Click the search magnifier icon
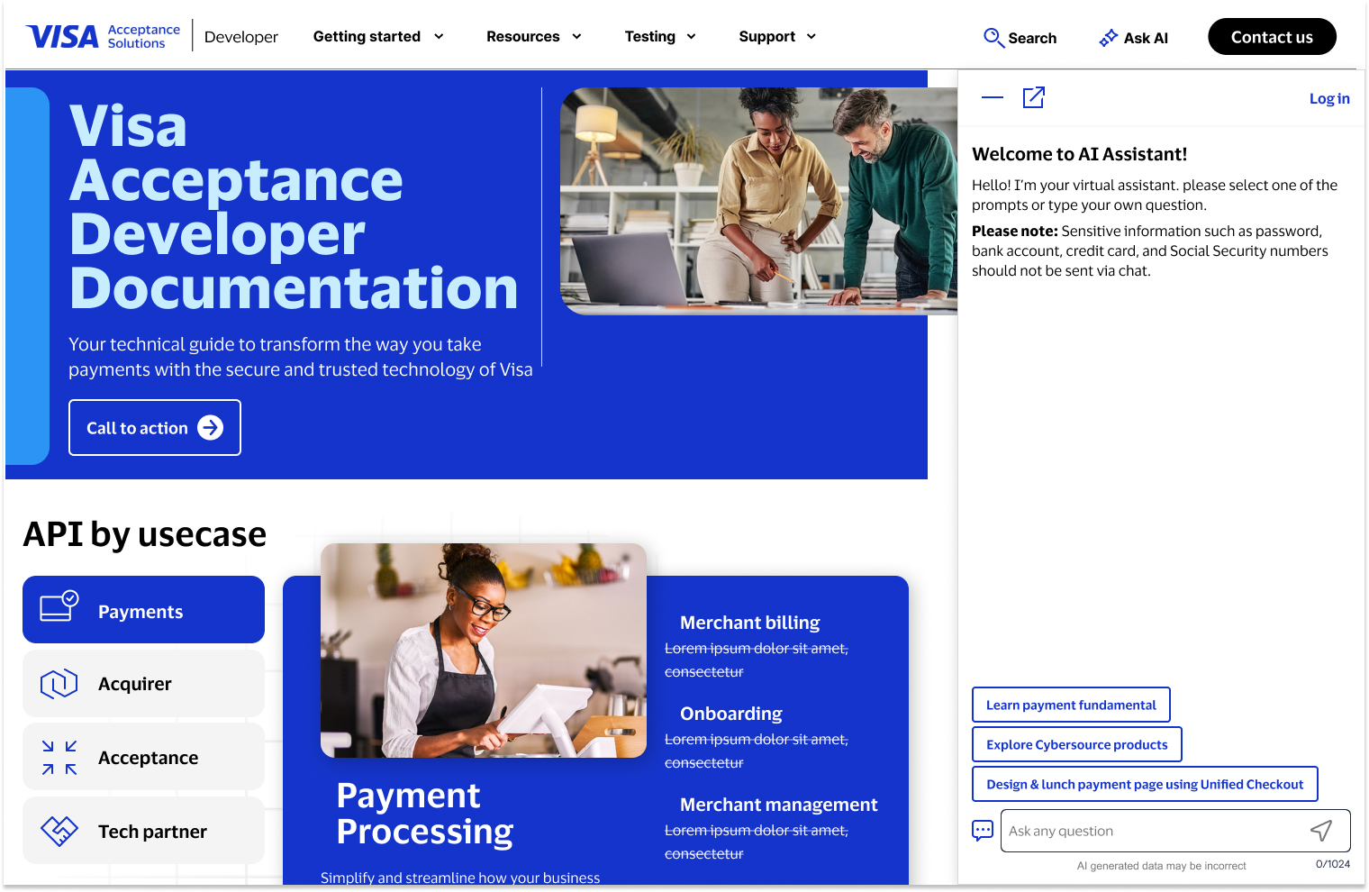 point(993,37)
